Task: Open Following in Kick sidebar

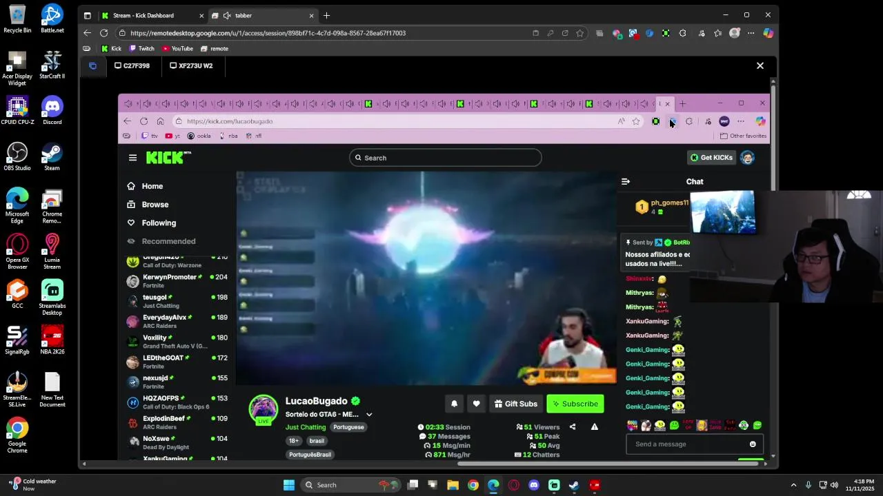Action: [x=159, y=223]
